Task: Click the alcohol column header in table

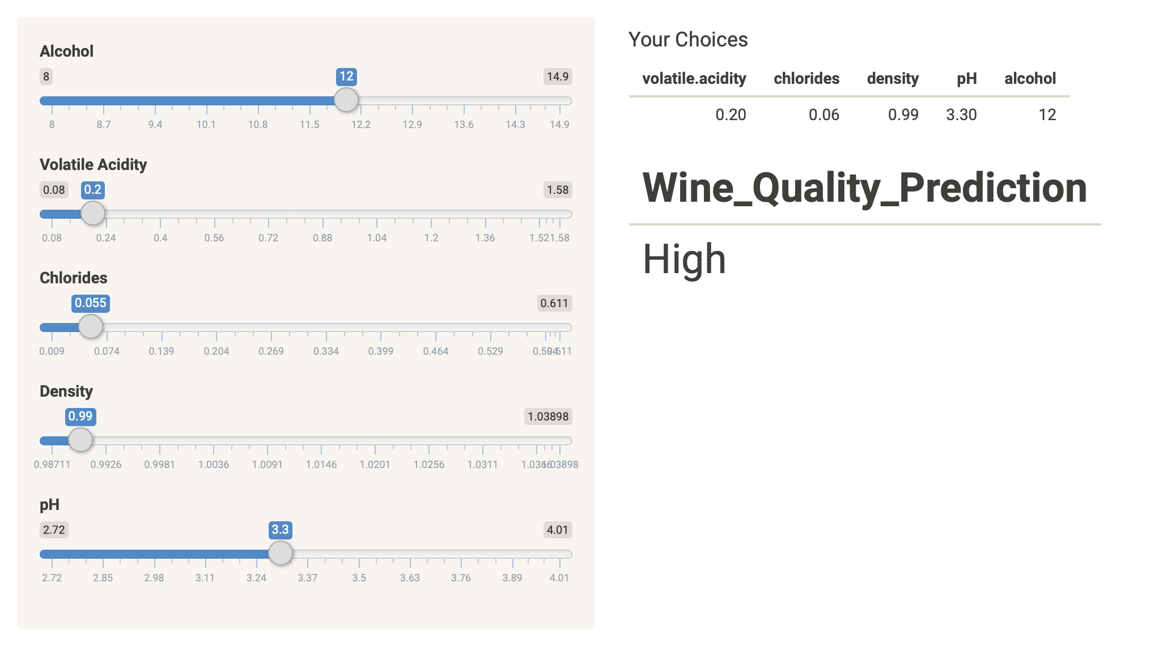Action: click(x=1030, y=78)
